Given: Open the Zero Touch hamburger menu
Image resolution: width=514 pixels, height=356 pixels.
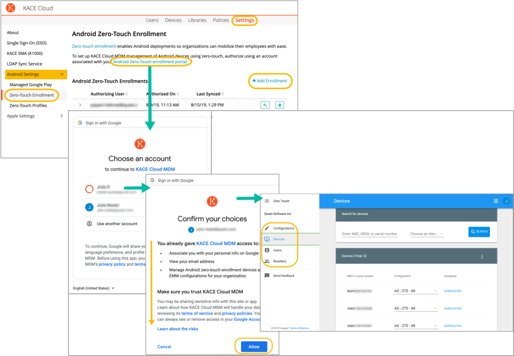Looking at the screenshot, I should (x=266, y=201).
